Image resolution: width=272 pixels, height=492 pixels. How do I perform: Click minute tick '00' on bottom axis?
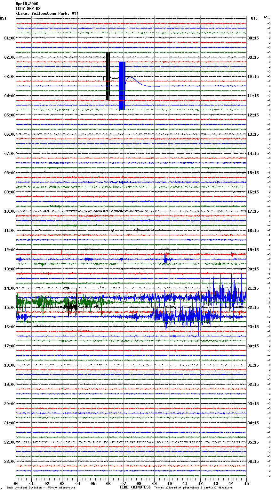pyautogui.click(x=16, y=483)
